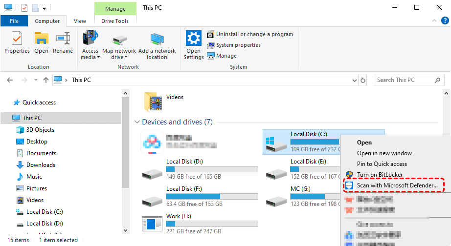Screen dimensions: 451x246
Task: Switch to the View ribbon tab
Action: click(x=80, y=21)
